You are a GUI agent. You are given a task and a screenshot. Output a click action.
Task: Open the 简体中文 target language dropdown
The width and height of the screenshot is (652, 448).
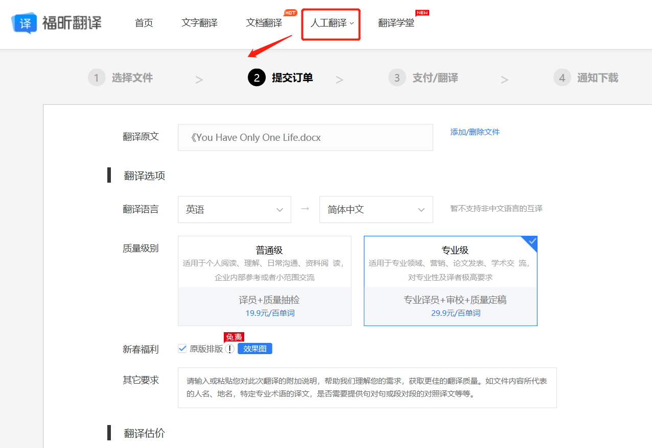pyautogui.click(x=376, y=209)
